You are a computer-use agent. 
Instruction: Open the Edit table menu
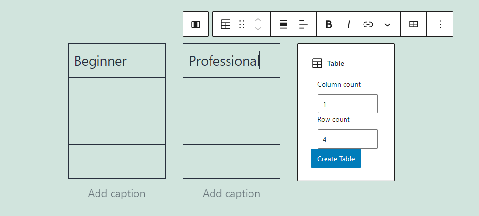click(414, 24)
